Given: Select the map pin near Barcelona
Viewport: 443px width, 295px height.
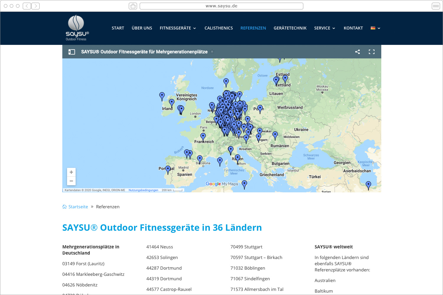Looking at the screenshot, I should [200, 159].
